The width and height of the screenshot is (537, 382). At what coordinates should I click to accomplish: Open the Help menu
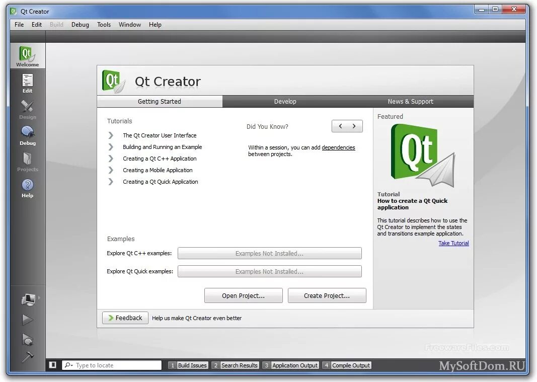(x=155, y=25)
